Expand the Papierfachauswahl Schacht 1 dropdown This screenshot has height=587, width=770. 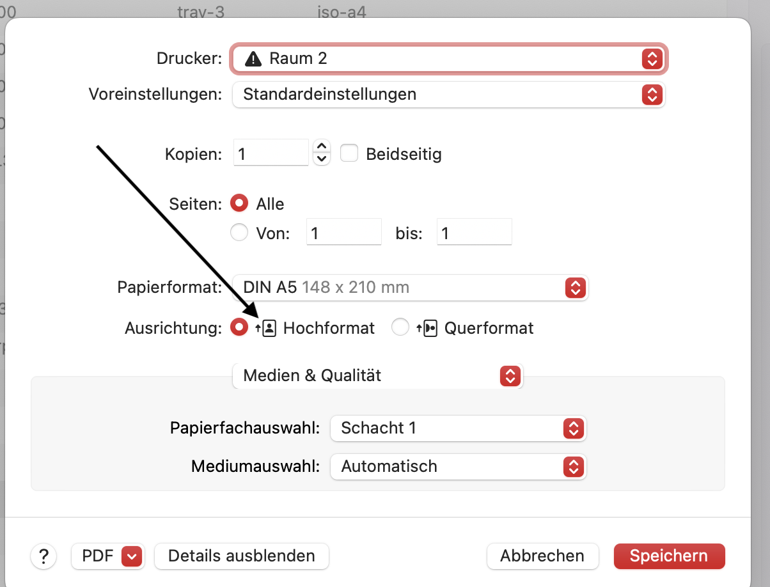[458, 428]
